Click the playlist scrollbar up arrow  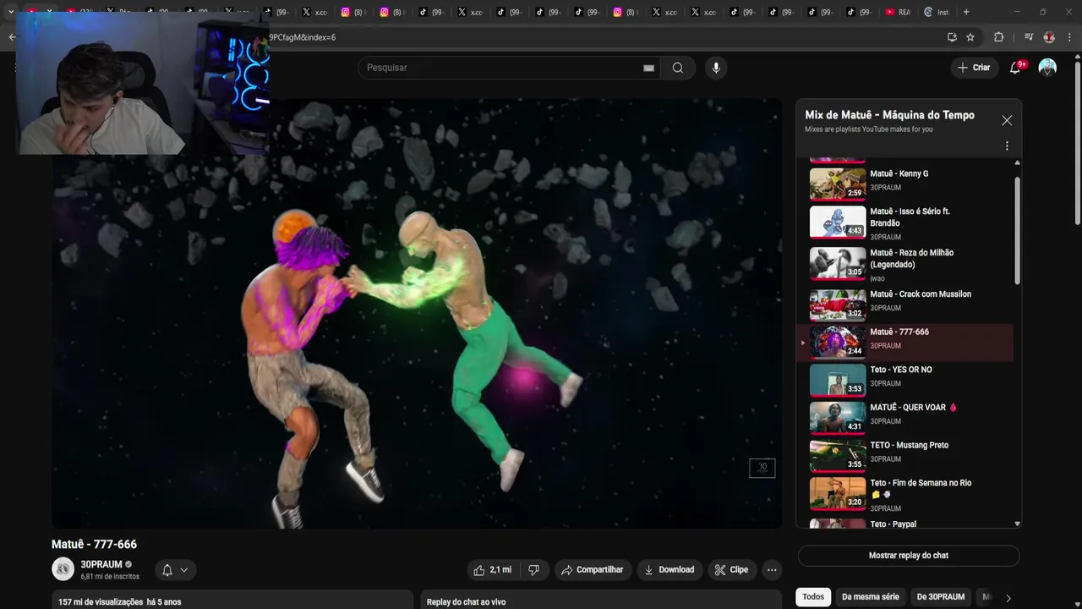pyautogui.click(x=1017, y=162)
